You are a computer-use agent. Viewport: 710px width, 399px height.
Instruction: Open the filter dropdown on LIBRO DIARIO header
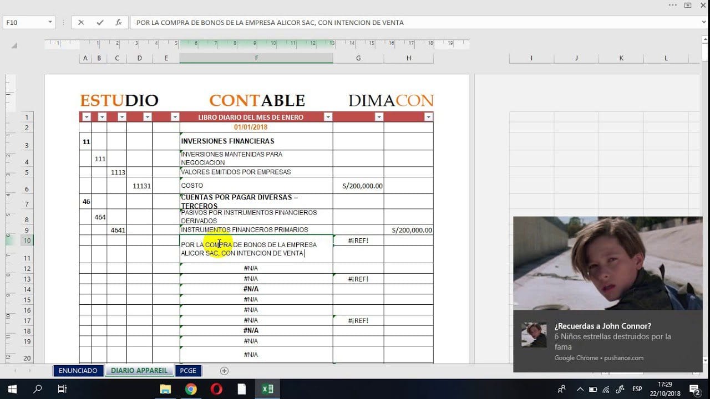[x=328, y=117]
